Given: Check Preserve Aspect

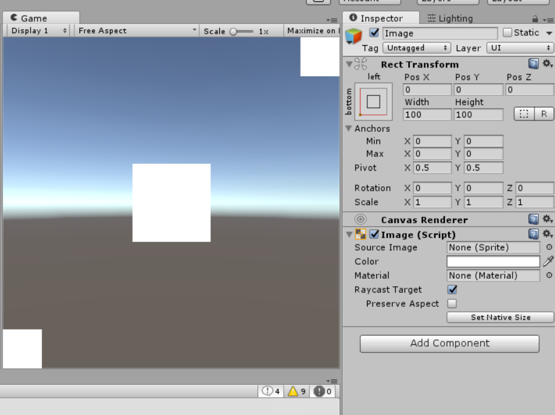Looking at the screenshot, I should coord(452,304).
